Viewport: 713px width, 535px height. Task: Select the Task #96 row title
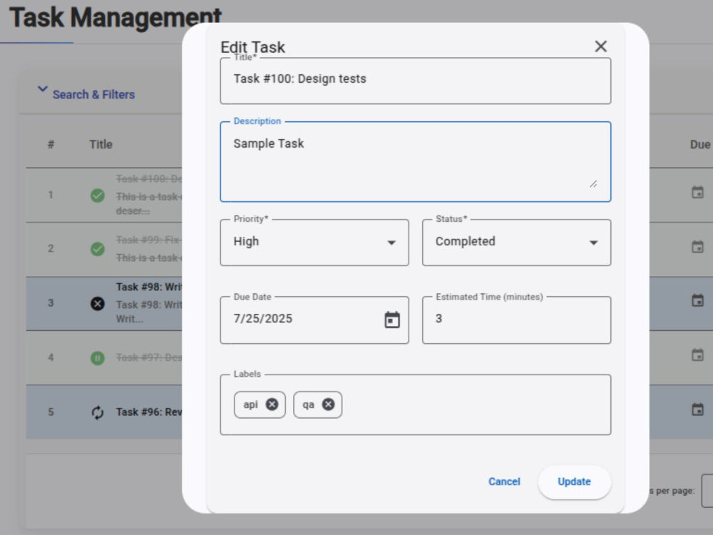click(x=149, y=412)
